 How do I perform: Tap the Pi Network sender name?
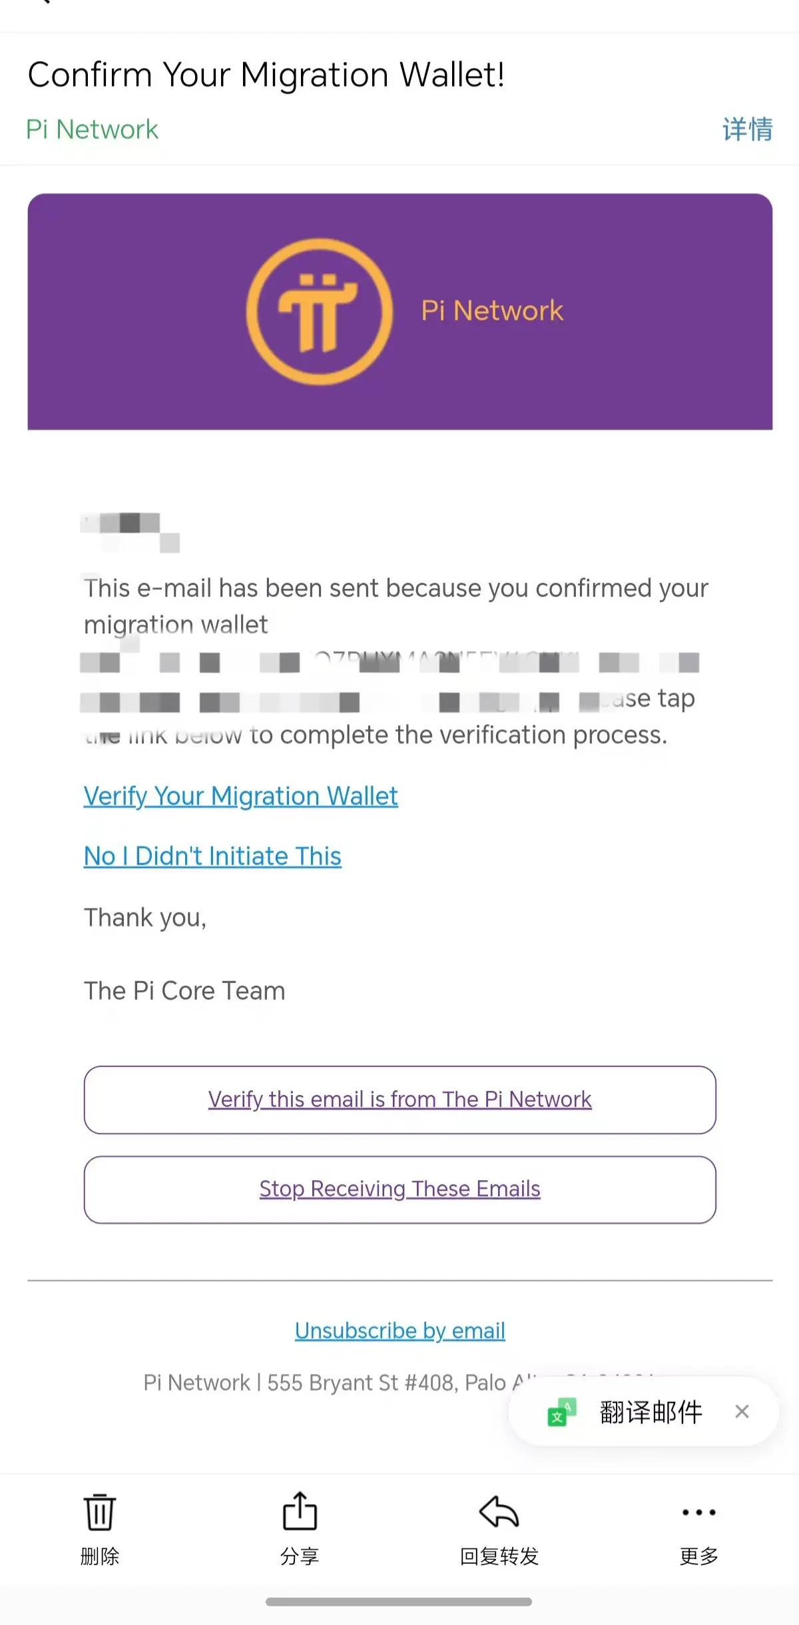point(92,129)
